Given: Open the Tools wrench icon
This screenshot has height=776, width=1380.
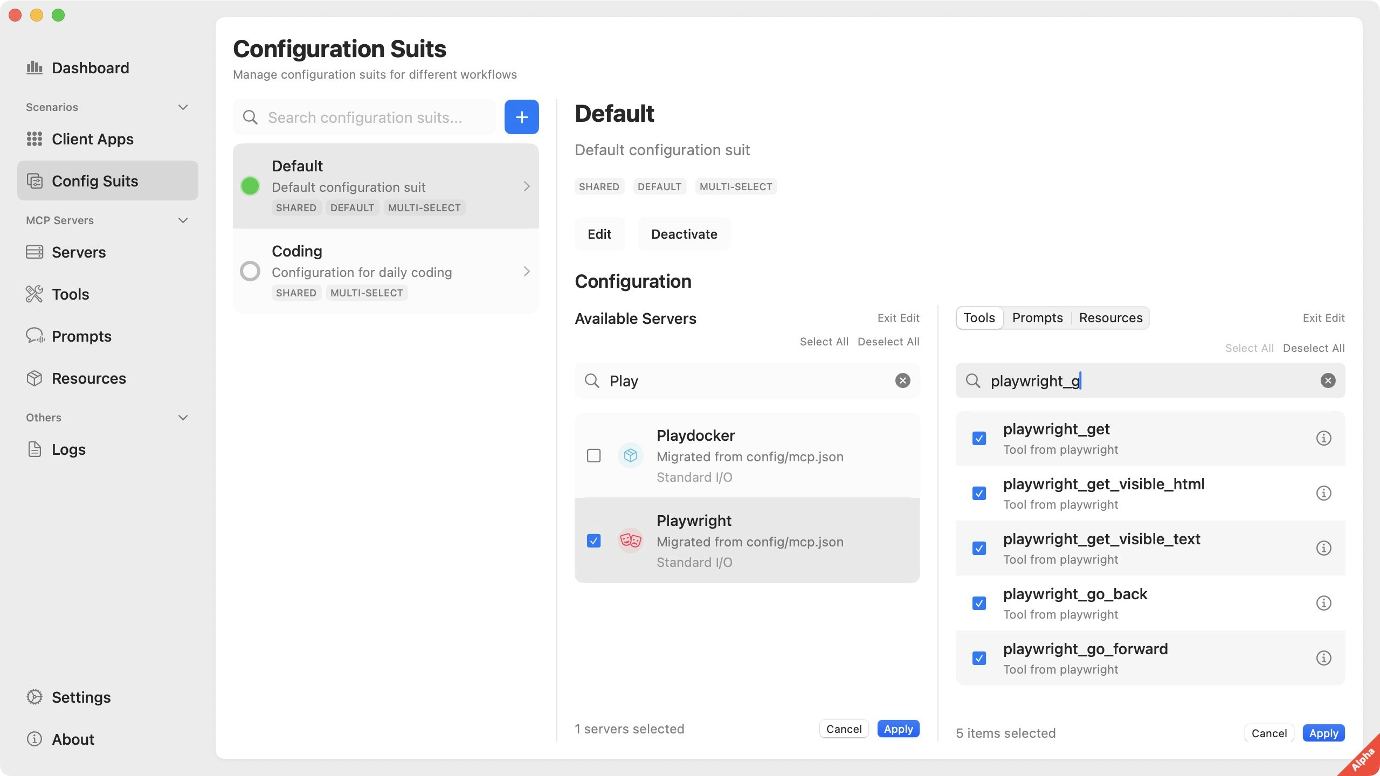Looking at the screenshot, I should (x=34, y=294).
